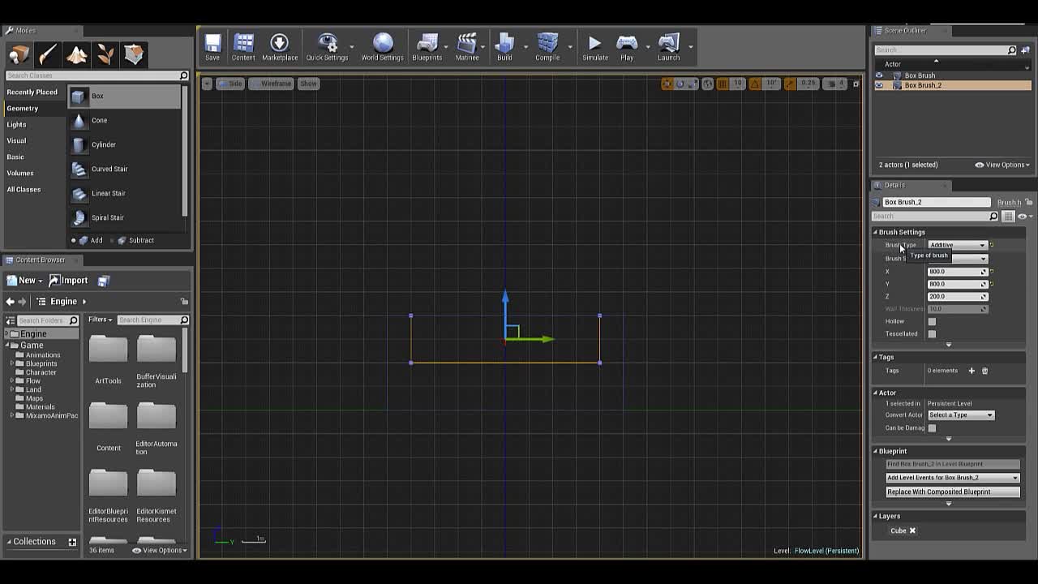Select the Blueprints folder in tree
1038x584 pixels.
41,364
